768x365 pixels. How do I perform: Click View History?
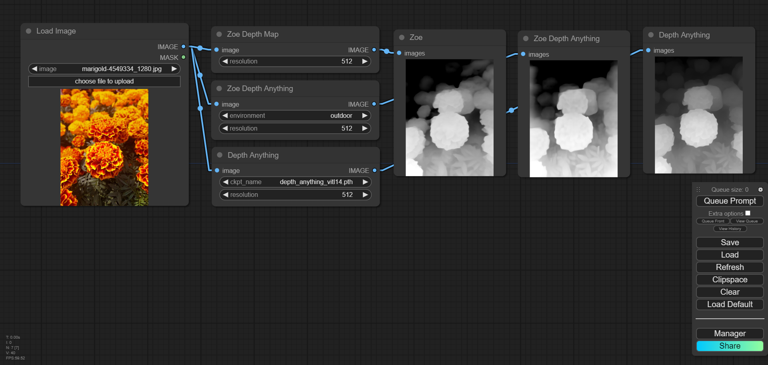(x=730, y=229)
